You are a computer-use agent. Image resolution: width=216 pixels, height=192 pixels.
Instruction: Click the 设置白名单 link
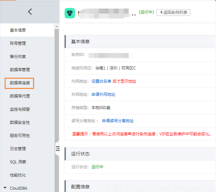[x=101, y=81]
